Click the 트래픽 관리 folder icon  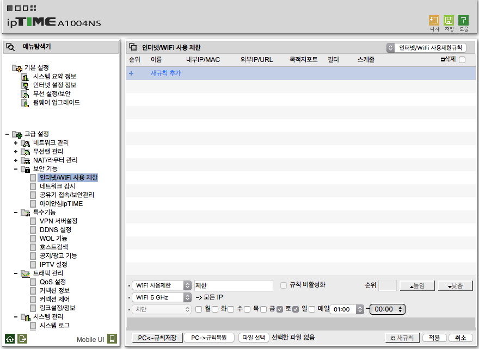26,273
